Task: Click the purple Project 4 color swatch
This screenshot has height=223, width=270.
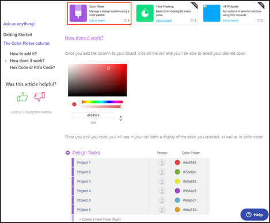Action: click(x=177, y=191)
